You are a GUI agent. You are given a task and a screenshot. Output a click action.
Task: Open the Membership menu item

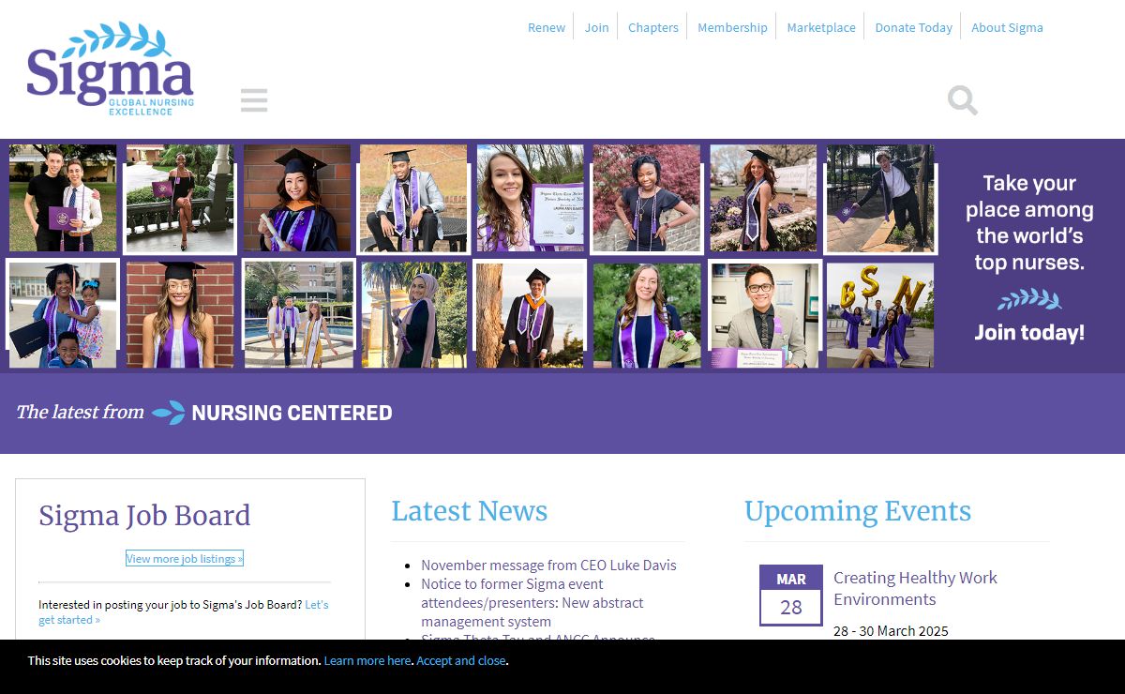pos(732,27)
